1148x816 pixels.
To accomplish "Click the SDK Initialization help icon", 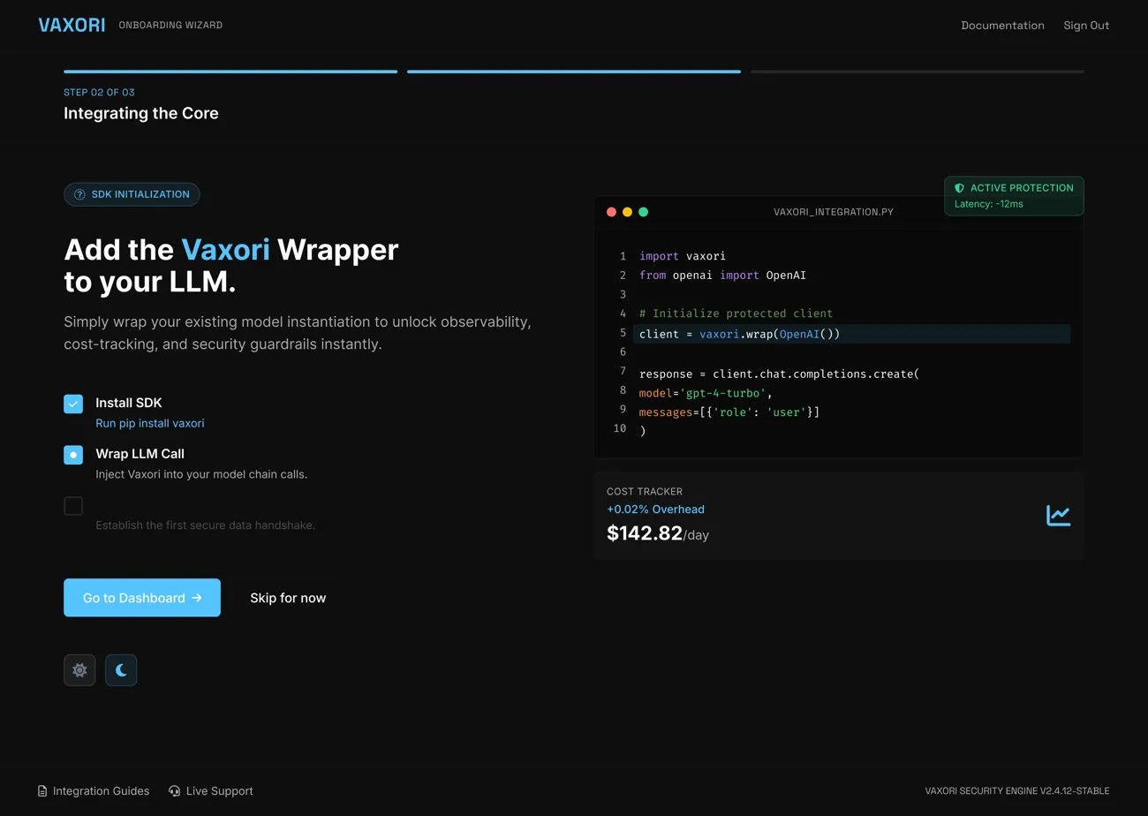I will (79, 194).
